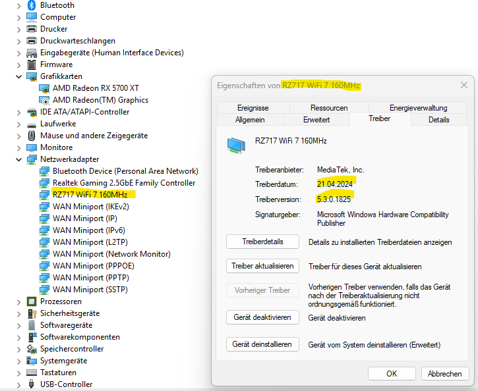This screenshot has width=478, height=391.
Task: Collapse the Netzwerkadapter node
Action: [x=19, y=159]
